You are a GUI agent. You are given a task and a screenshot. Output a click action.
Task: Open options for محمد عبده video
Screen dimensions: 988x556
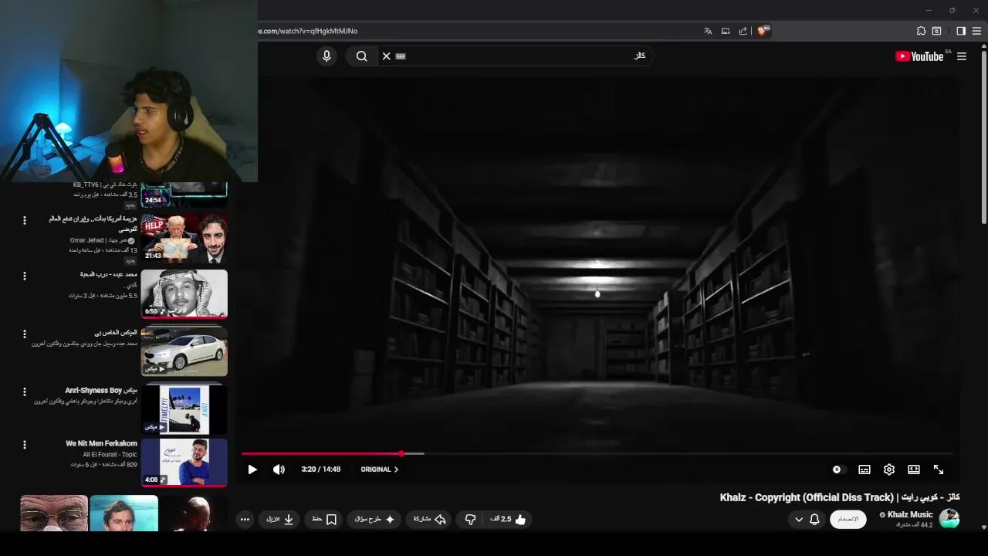pyautogui.click(x=25, y=276)
